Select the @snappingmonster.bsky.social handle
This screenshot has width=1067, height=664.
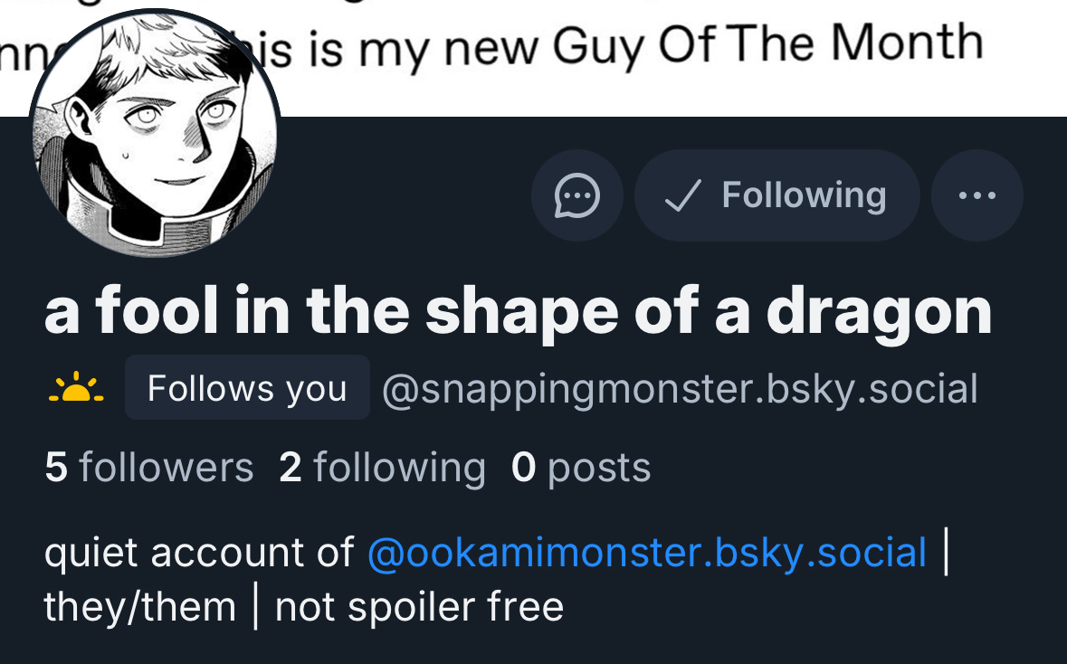pos(680,389)
